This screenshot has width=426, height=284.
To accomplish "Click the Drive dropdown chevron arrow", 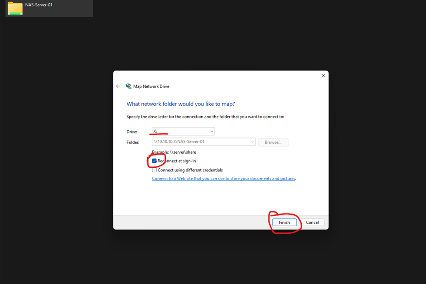I will pos(212,132).
